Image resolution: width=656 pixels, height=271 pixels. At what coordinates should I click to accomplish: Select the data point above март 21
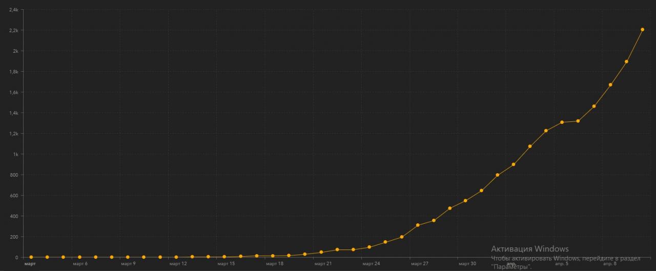321,252
